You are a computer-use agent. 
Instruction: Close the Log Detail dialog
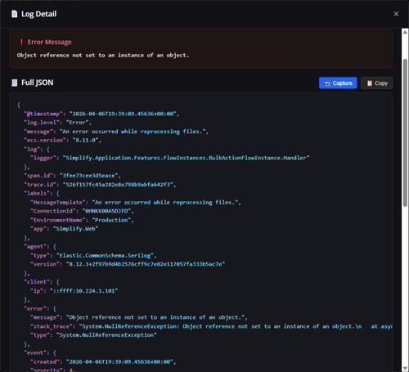(x=396, y=14)
